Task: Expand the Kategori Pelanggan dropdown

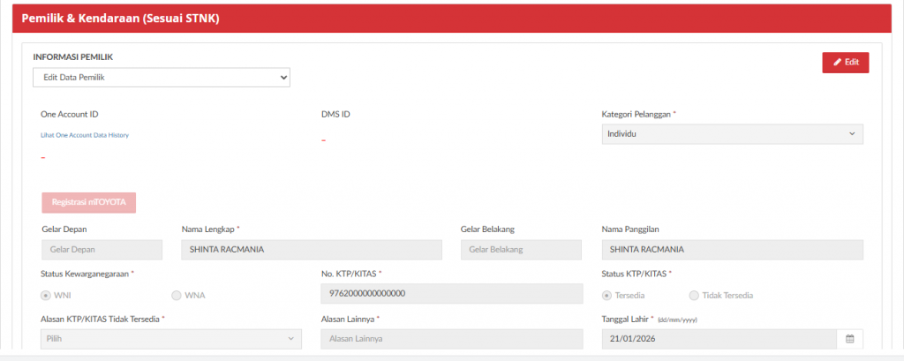Action: coord(731,133)
